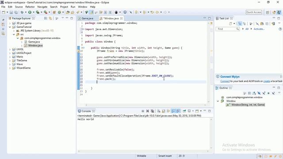This screenshot has width=283, height=159.
Task: Click Remove All Terminated Launches in the Console
Action: point(153,111)
